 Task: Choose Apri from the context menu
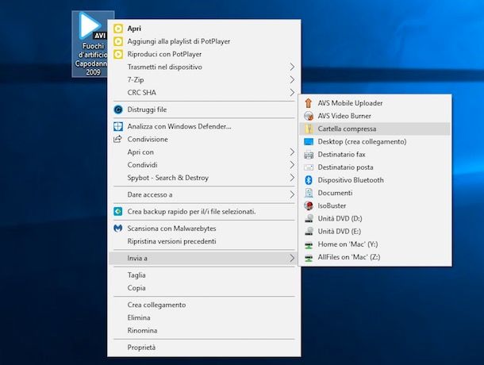coord(204,29)
